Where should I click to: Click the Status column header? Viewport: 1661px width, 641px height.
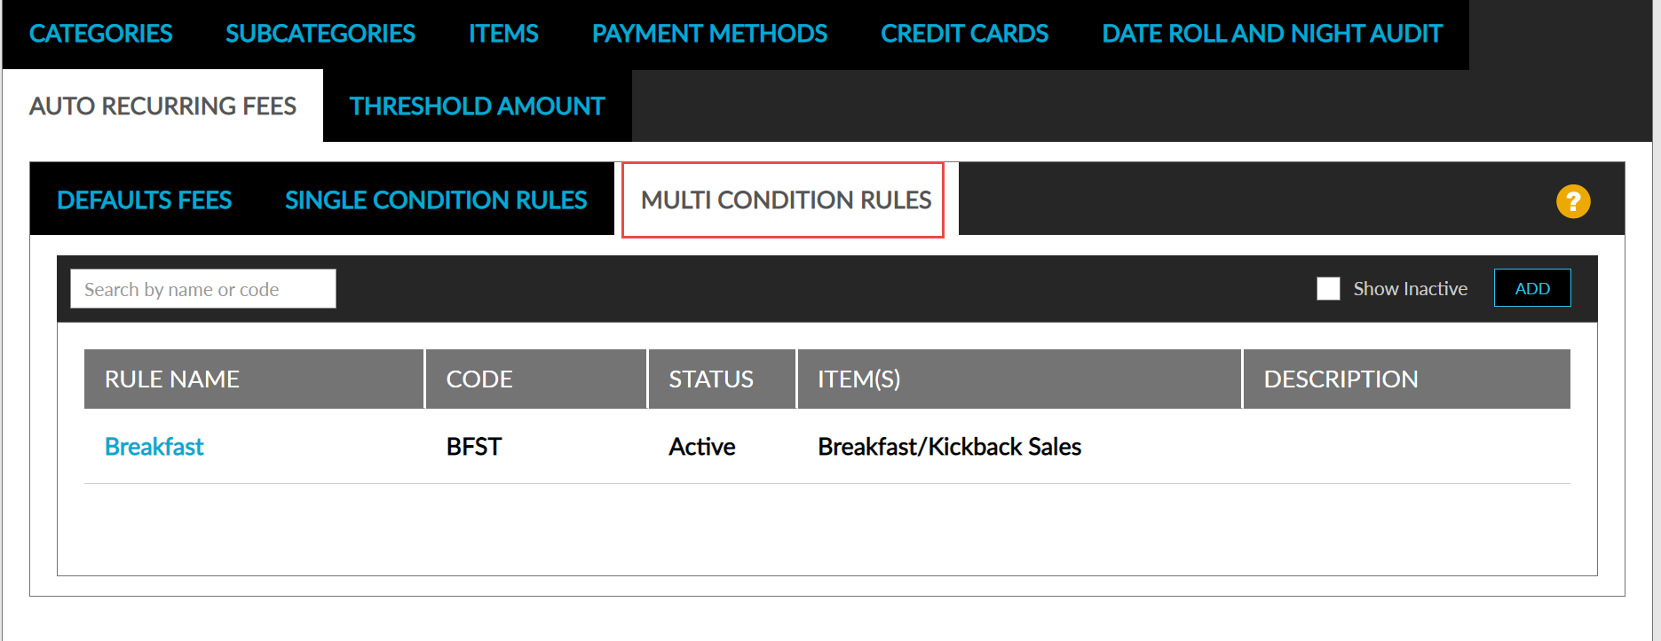[x=711, y=379]
